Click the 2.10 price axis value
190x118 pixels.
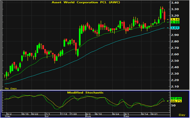tap(175, 87)
